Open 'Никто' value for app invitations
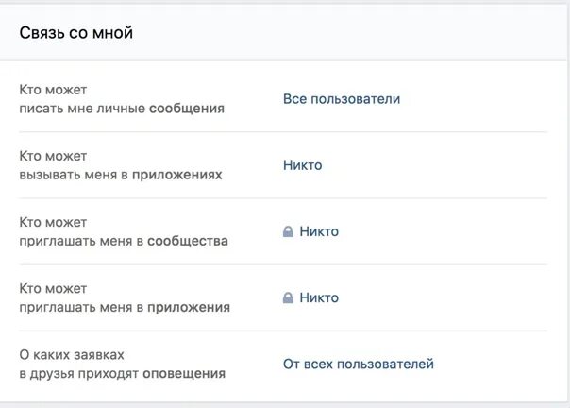This screenshot has height=408, width=570. coord(319,297)
